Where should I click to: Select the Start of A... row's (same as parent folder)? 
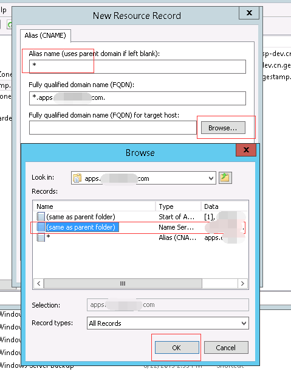pyautogui.click(x=81, y=217)
